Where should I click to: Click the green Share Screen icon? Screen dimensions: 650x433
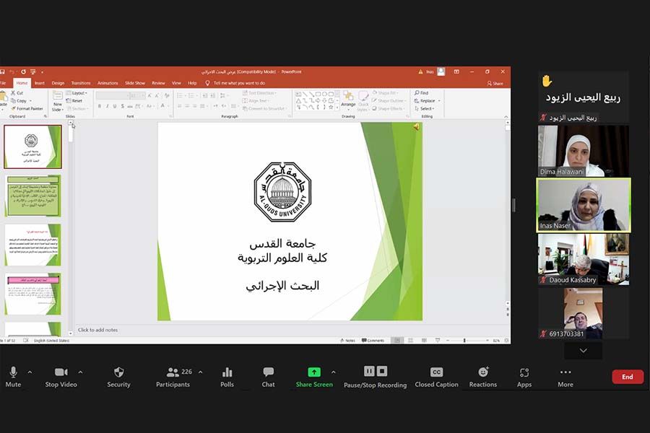click(x=314, y=372)
